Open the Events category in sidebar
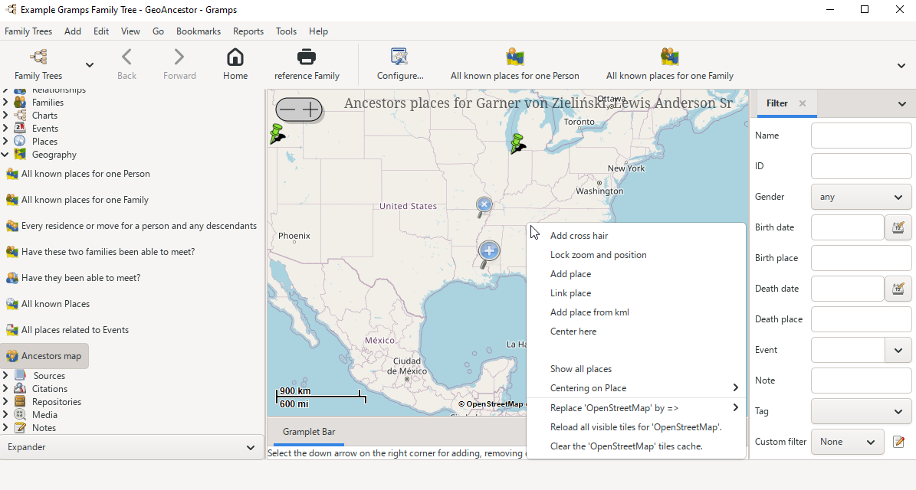 point(45,129)
